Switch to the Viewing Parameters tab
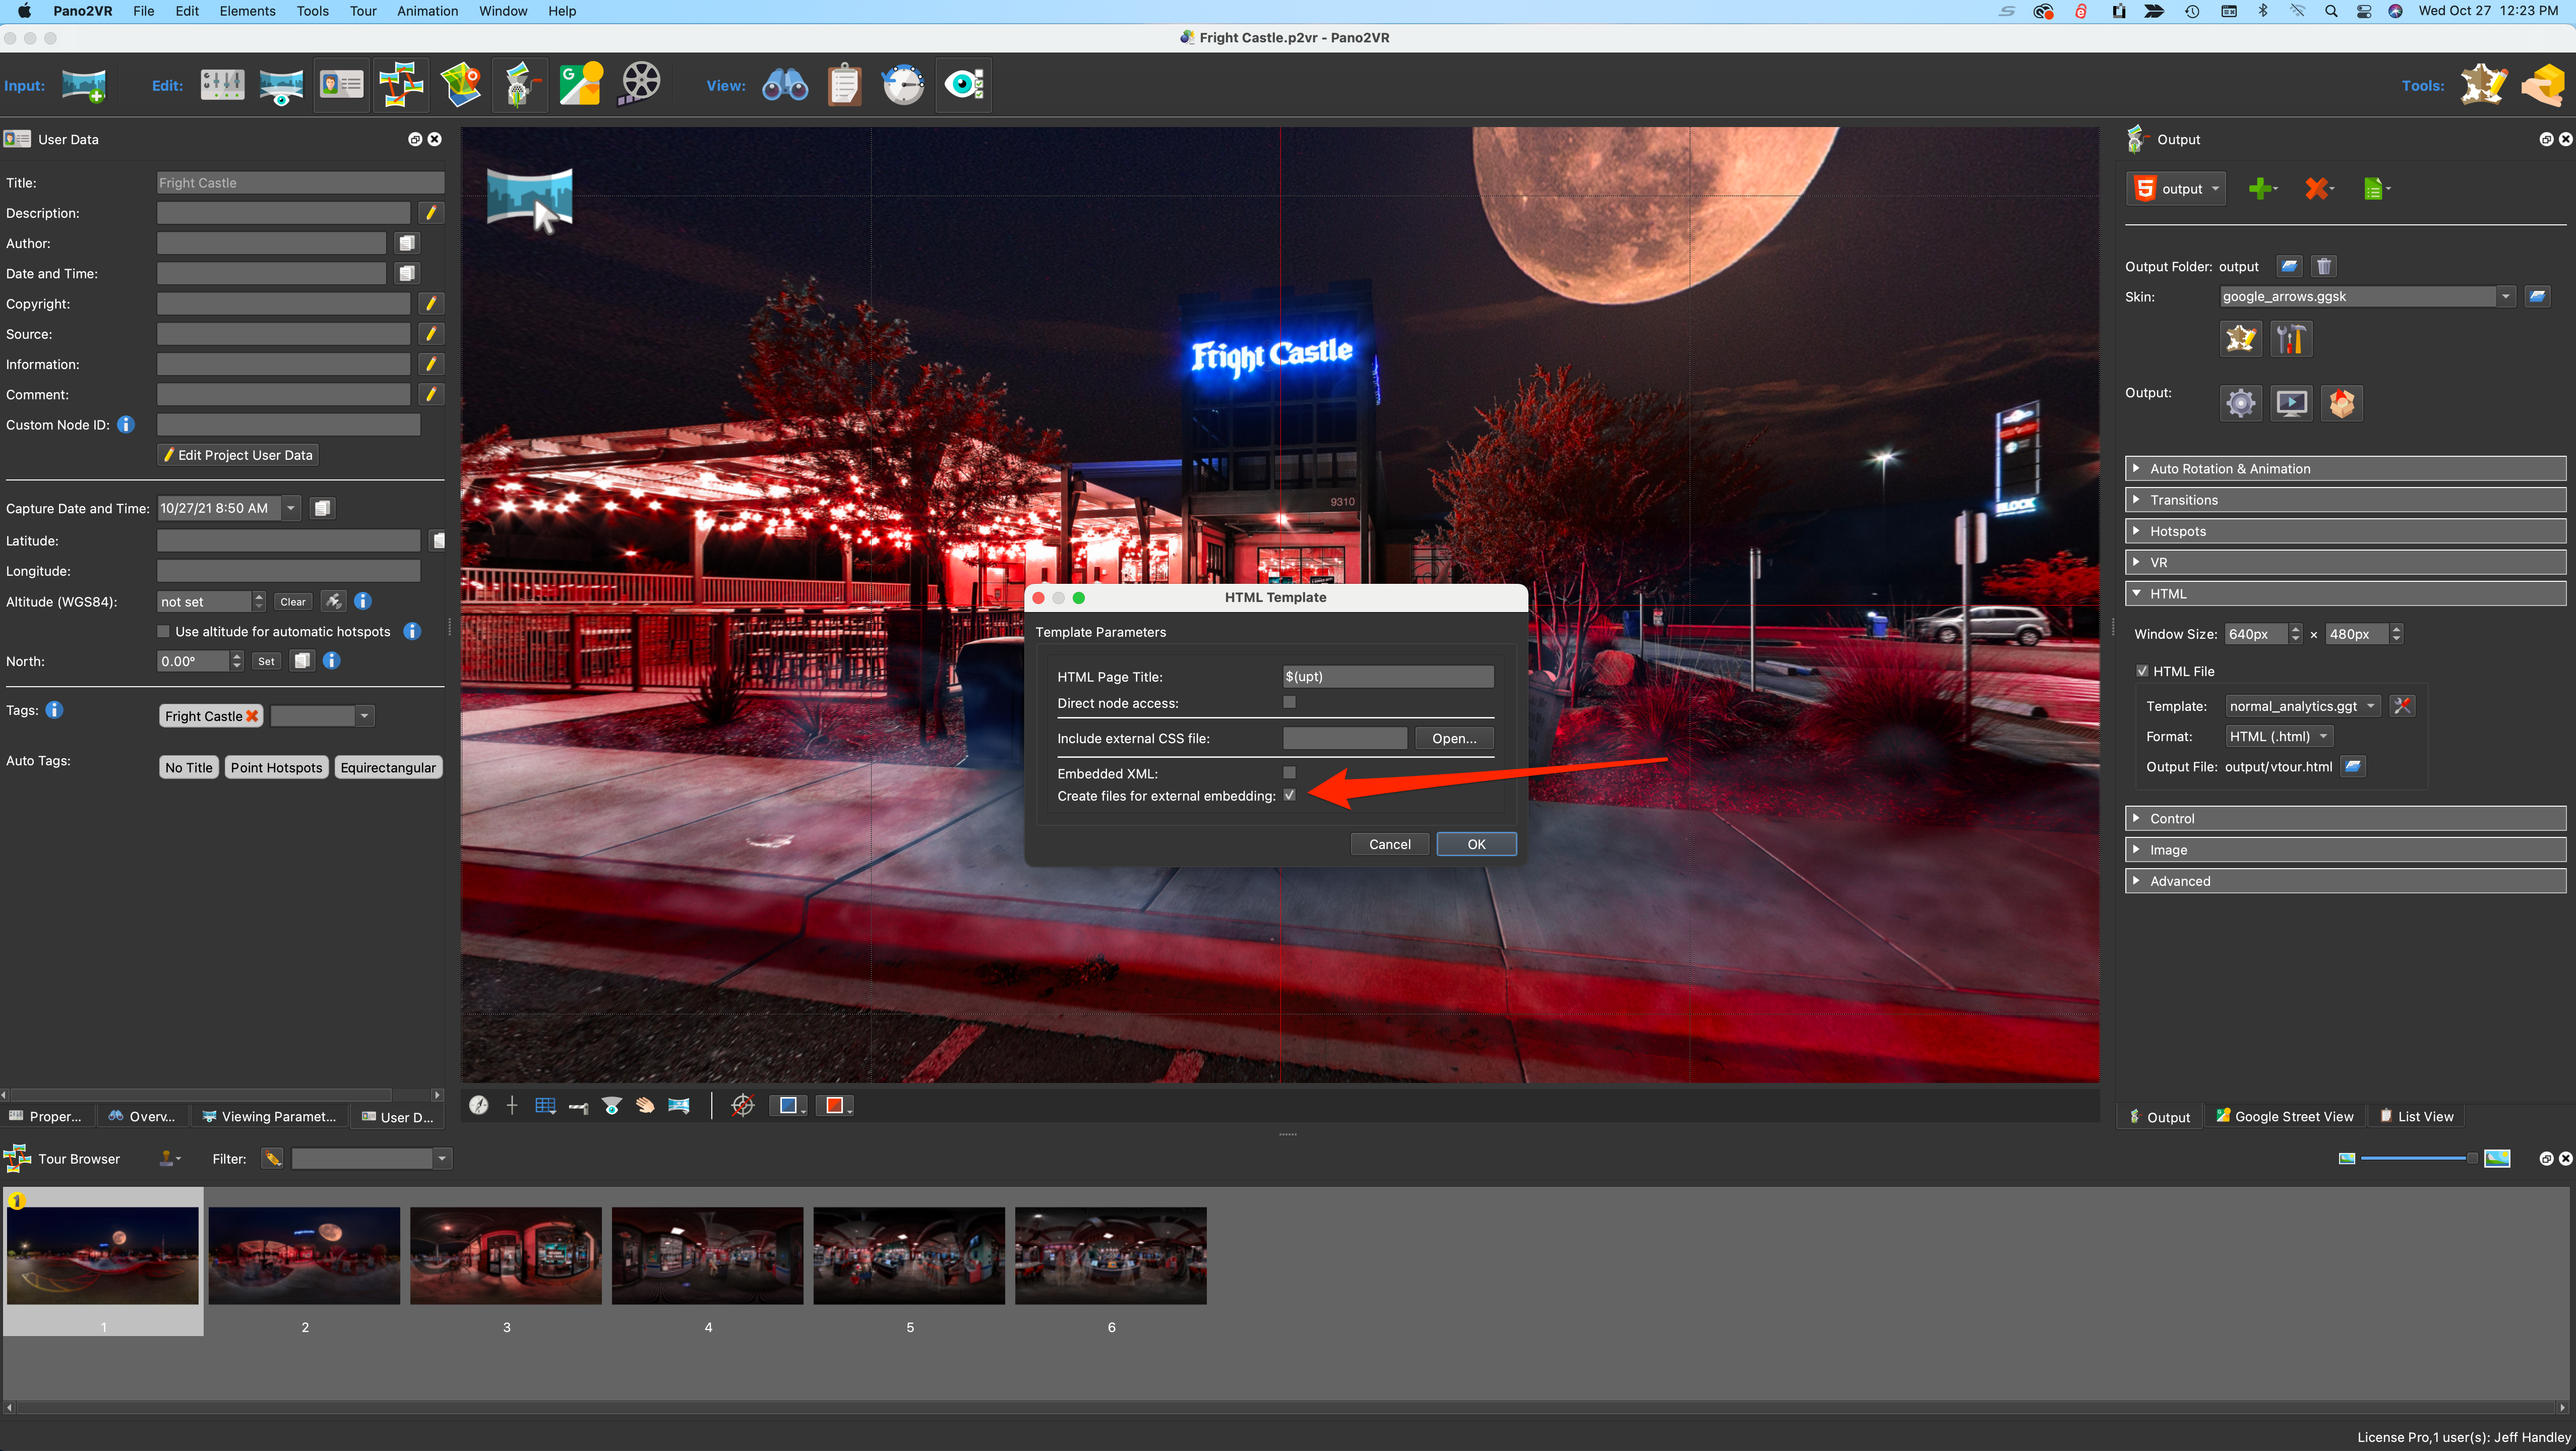 point(269,1116)
